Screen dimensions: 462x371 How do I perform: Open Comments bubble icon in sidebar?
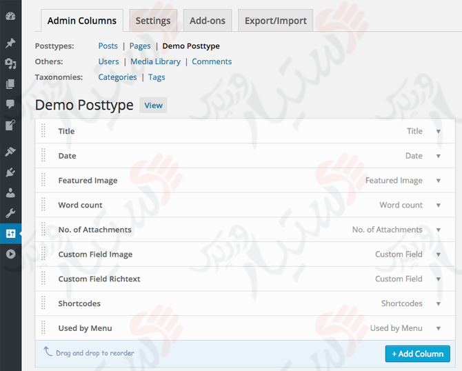[x=10, y=104]
